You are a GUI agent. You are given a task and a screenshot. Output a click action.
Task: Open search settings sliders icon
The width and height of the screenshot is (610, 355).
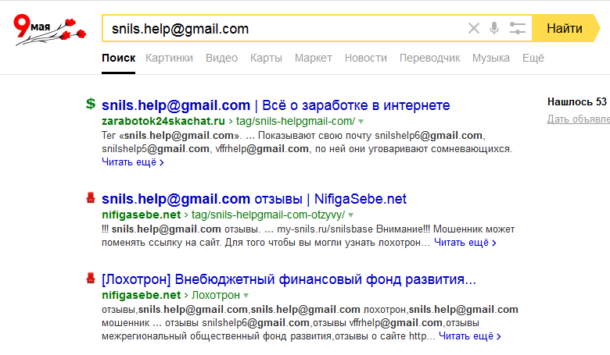517,29
